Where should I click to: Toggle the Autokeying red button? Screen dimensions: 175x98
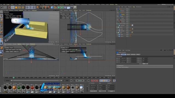coord(95,81)
